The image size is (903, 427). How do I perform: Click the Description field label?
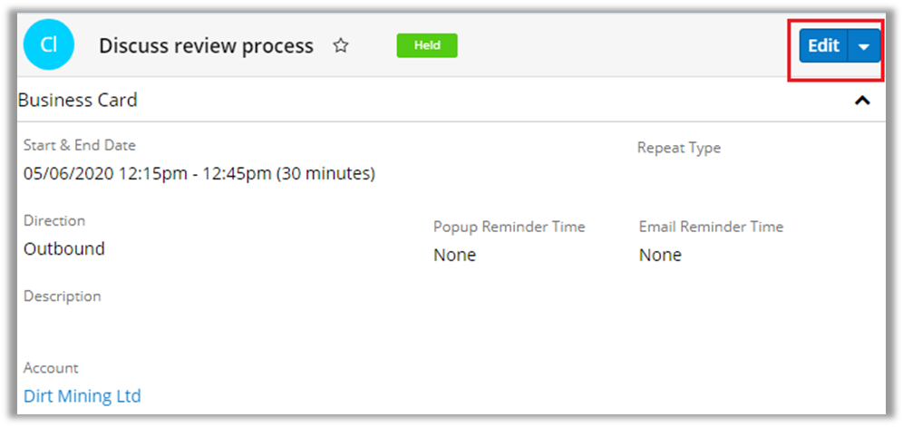pyautogui.click(x=63, y=296)
